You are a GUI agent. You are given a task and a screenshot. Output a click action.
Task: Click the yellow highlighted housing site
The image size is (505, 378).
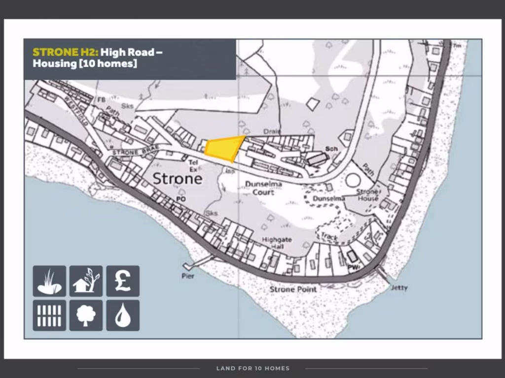point(224,148)
